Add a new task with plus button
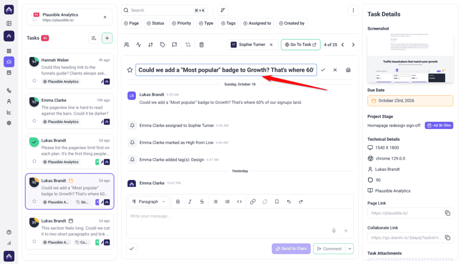The height and width of the screenshot is (264, 462). [x=107, y=38]
